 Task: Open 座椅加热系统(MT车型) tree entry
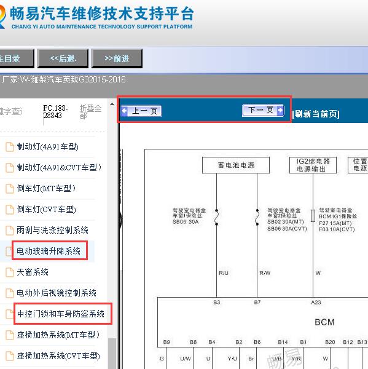point(58,335)
